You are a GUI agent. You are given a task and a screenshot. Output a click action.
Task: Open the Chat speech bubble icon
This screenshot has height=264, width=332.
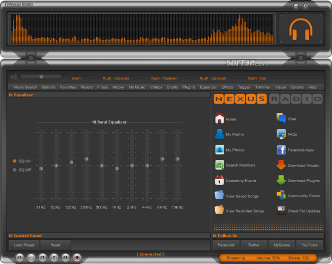pyautogui.click(x=281, y=119)
